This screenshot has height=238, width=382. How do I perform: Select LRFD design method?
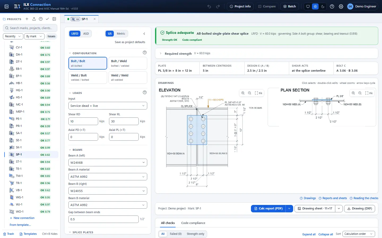[75, 34]
